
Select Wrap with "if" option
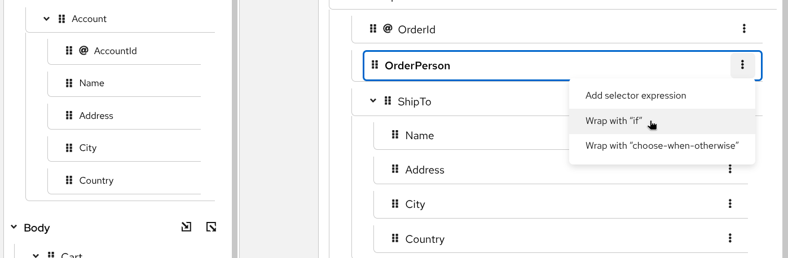tap(614, 121)
